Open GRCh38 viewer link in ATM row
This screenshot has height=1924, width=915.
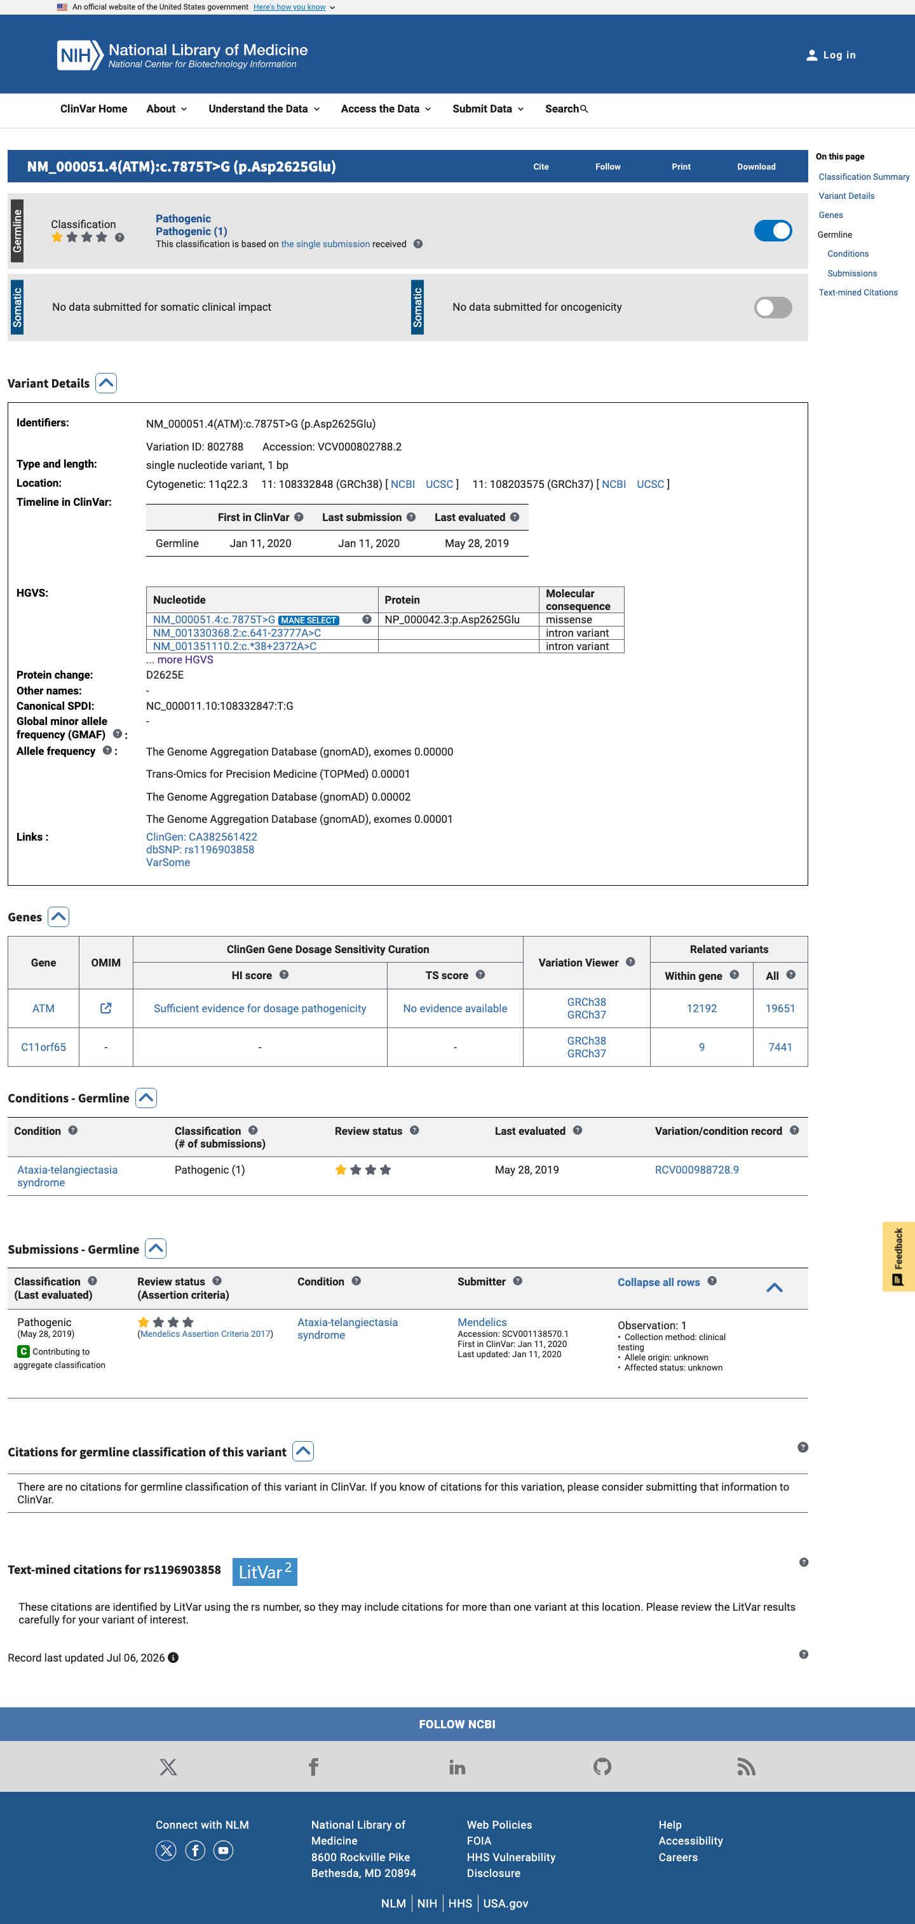586,1002
